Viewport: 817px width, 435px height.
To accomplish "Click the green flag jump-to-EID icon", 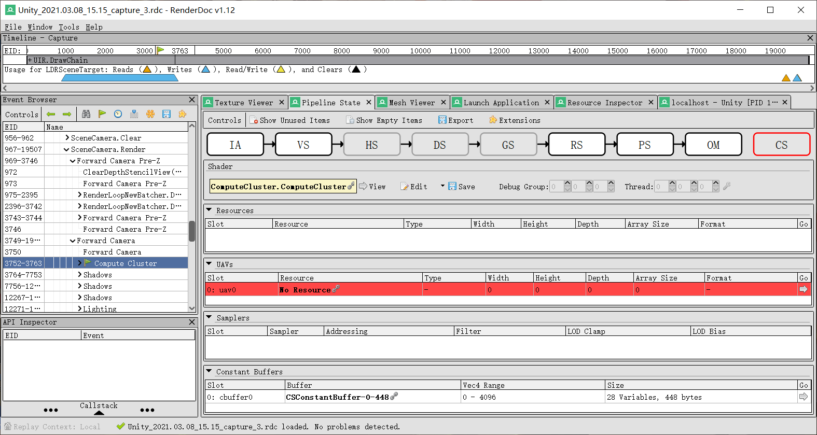I will [x=102, y=114].
